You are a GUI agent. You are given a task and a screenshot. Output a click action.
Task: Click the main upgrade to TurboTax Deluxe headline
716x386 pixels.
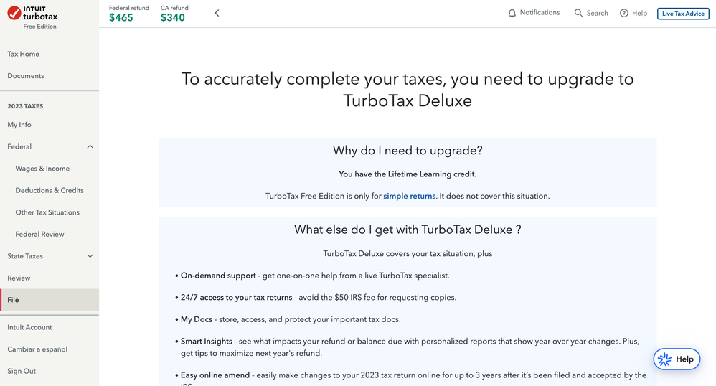pos(408,90)
